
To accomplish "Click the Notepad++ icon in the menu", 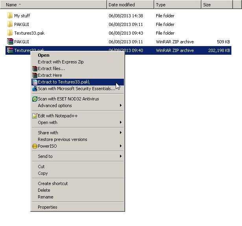I will coord(35,116).
